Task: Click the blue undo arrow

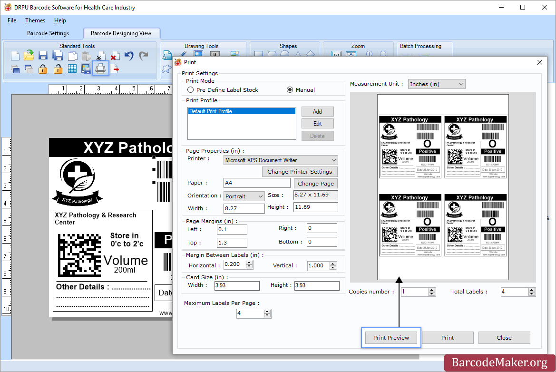Action: 129,56
